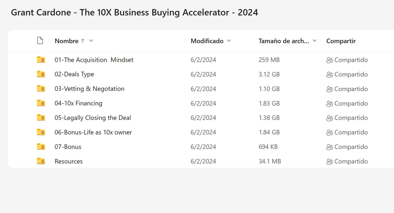Viewport: 394px width, 213px height.
Task: Open the 06-Bonus-Life as 10x owner folder
Action: [x=93, y=132]
